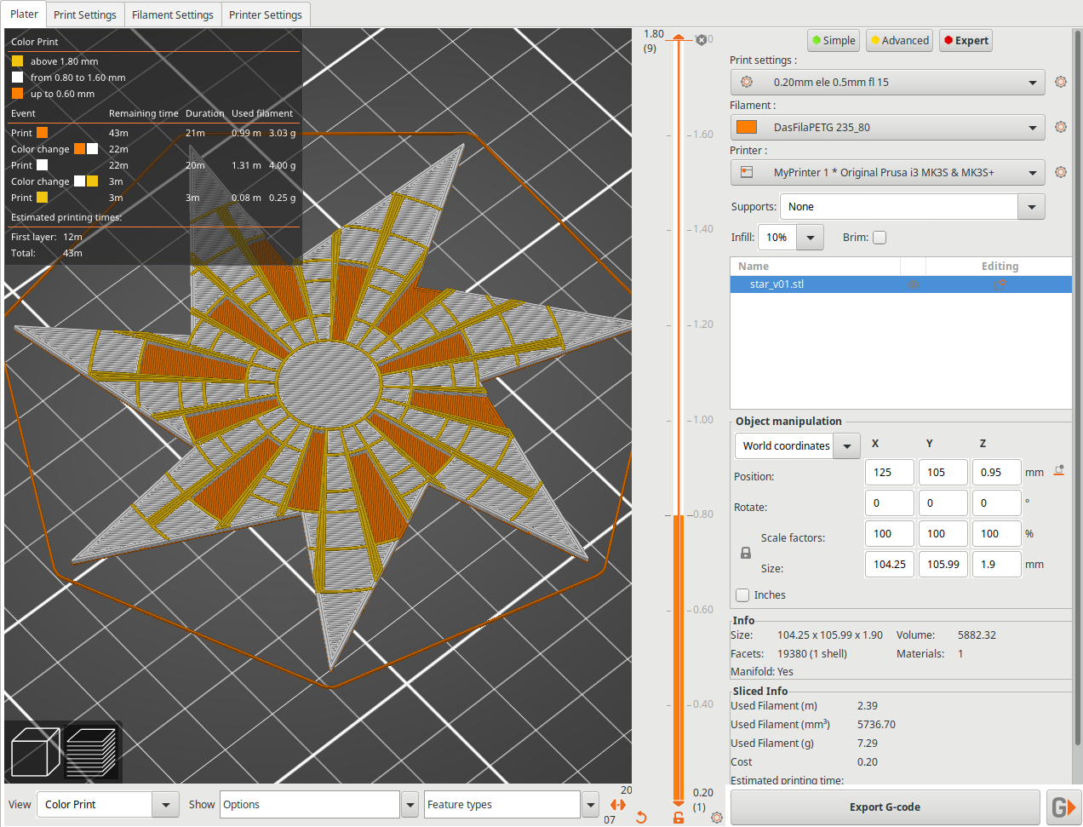Toggle visibility eye for star_v01.stl
This screenshot has height=827, width=1083.
click(x=914, y=284)
